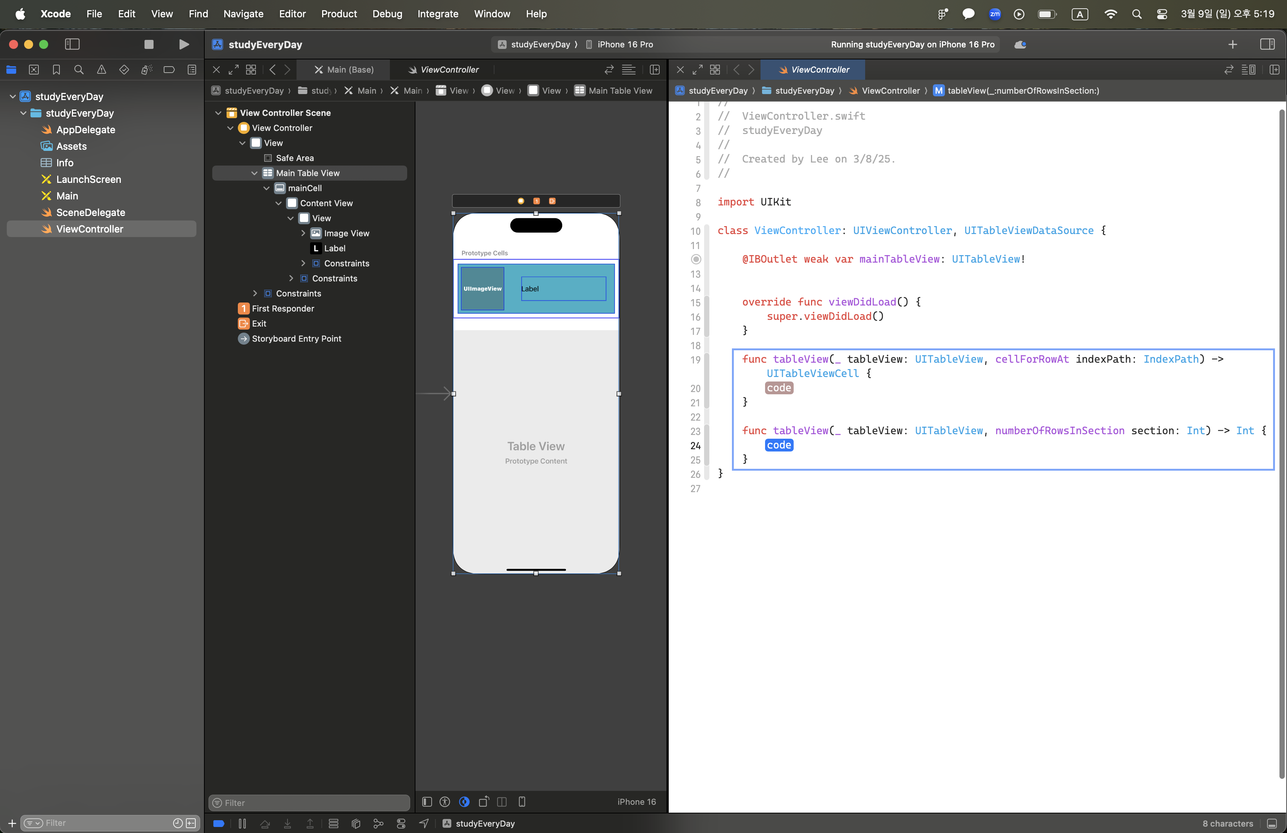The image size is (1287, 833).
Task: Open the Test navigator diamond icon
Action: pyautogui.click(x=124, y=70)
